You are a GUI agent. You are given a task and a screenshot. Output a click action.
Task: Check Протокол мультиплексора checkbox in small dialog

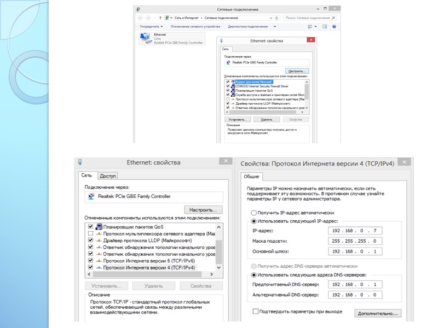coord(228,99)
